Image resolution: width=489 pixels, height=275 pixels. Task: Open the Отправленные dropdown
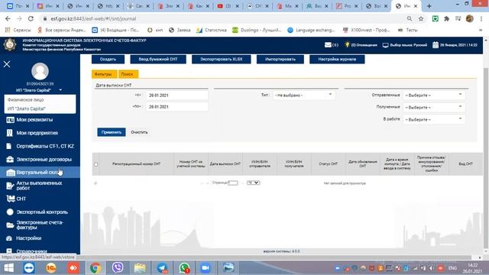pos(434,95)
